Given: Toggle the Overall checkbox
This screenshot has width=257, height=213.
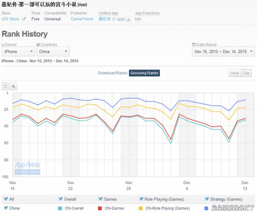Looking at the screenshot, I should tap(60, 199).
